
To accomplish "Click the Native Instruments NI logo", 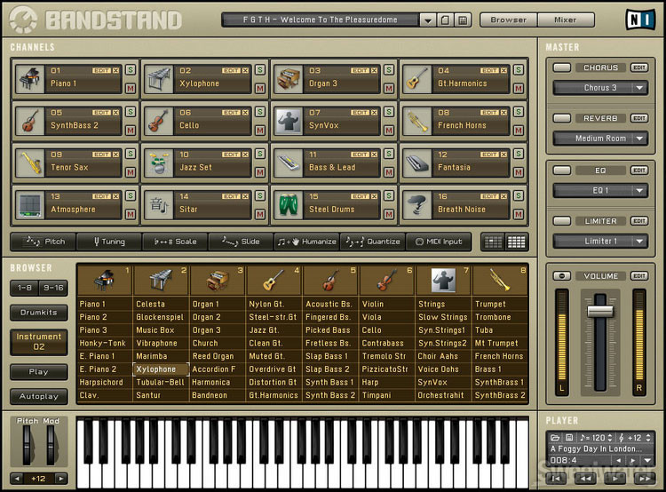I will [640, 20].
